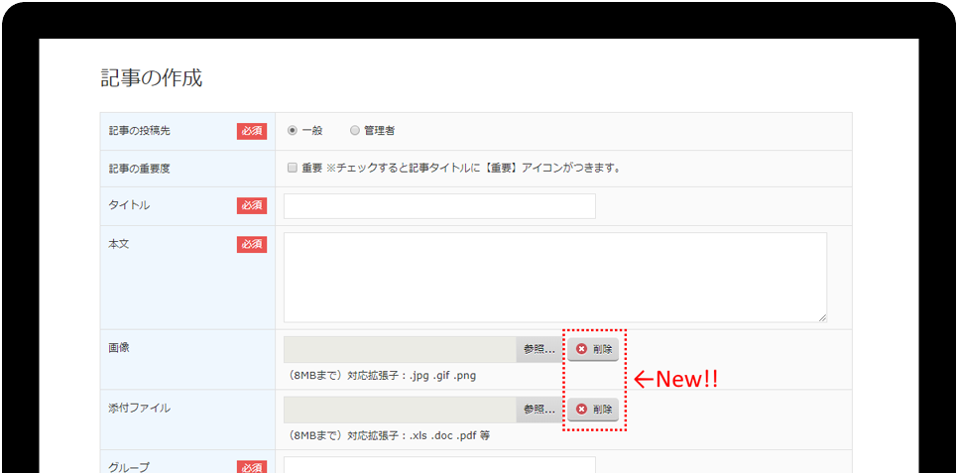Screen dimensions: 957x473
Task: Click the タイトル row label
Action: coord(129,205)
